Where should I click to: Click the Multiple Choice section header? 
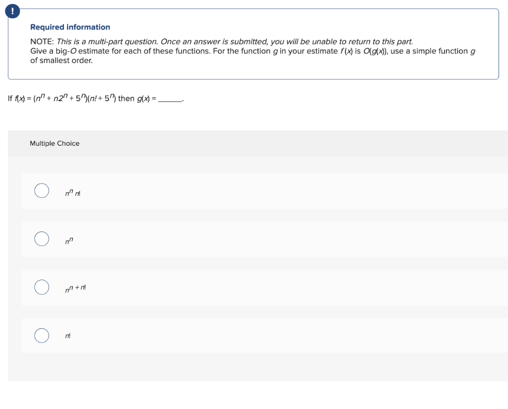coord(55,143)
